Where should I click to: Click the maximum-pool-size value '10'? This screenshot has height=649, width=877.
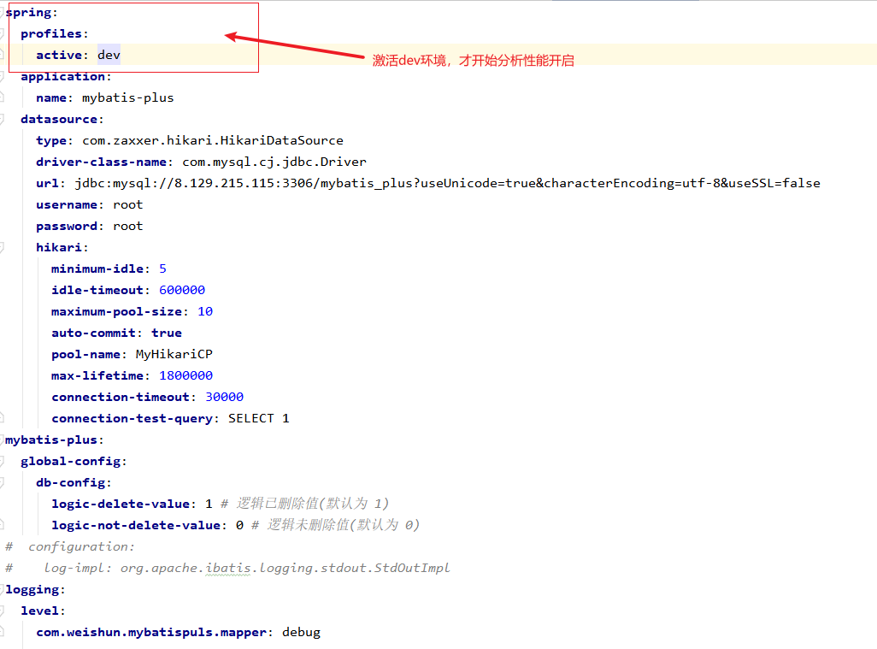(x=204, y=311)
